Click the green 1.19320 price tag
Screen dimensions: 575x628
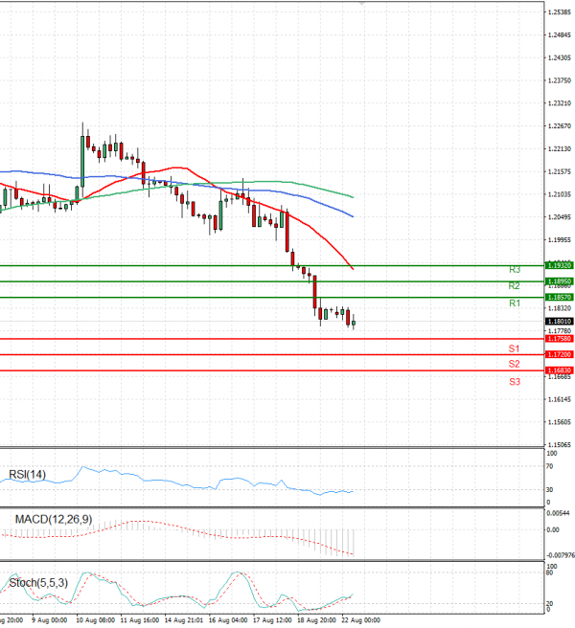click(x=560, y=265)
